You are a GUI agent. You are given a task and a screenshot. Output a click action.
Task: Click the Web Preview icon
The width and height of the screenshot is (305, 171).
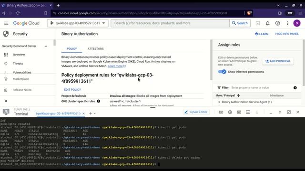coord(239,112)
